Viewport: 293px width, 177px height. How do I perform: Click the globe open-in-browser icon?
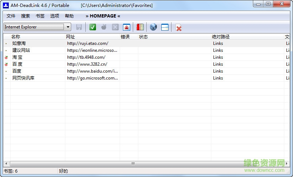[153, 27]
